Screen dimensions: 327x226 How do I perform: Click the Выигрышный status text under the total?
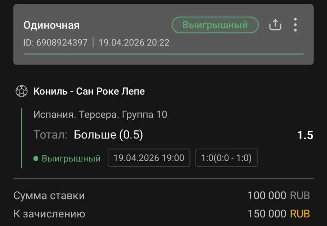(71, 158)
